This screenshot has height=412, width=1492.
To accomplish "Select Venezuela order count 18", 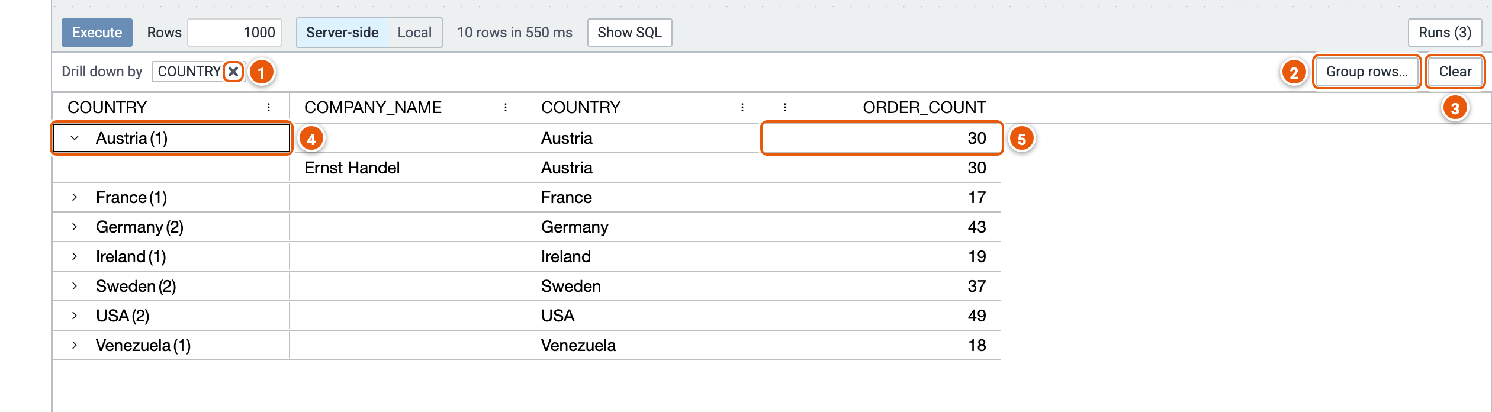I will pos(882,345).
